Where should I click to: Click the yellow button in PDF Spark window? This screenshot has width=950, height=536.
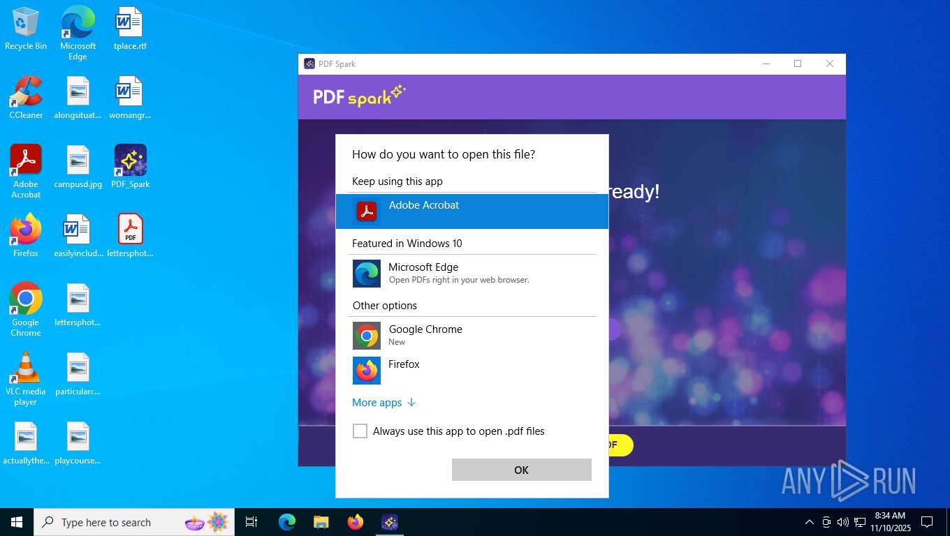click(x=620, y=445)
